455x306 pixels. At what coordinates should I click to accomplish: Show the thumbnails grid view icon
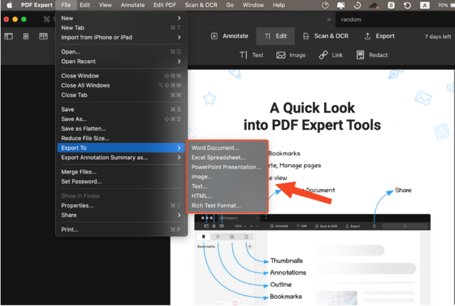(26, 36)
